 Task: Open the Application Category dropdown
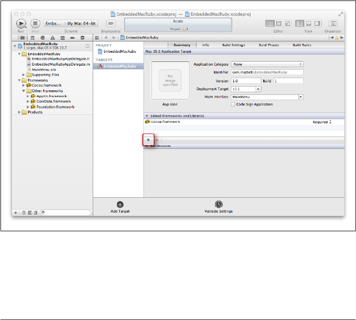point(267,64)
